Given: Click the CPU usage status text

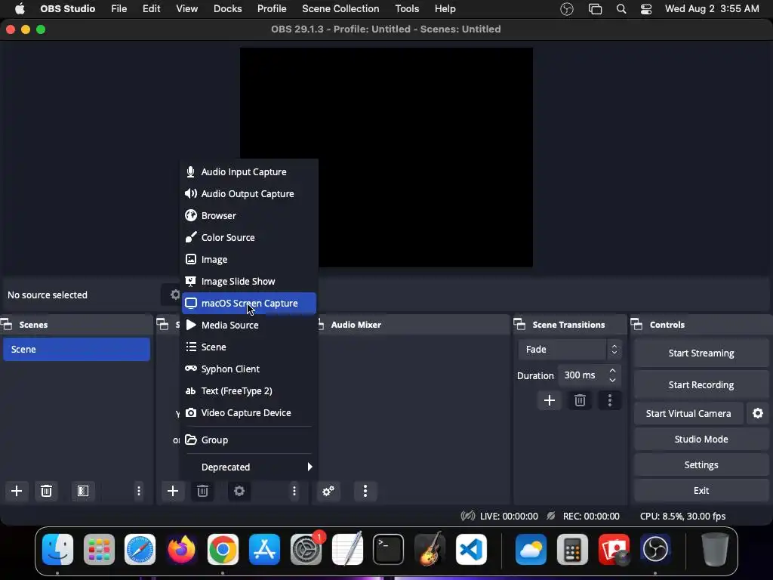Looking at the screenshot, I should tap(682, 517).
